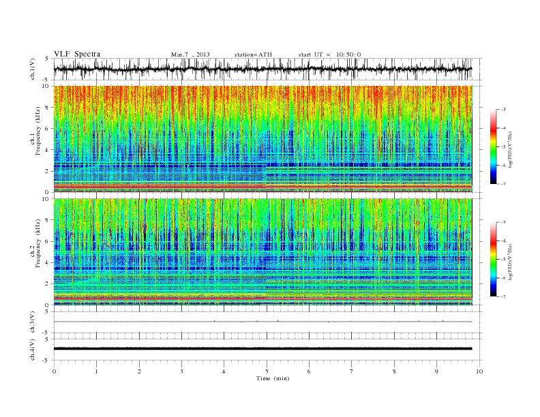Click inside the ch.2 spectrogram panel

(263, 252)
